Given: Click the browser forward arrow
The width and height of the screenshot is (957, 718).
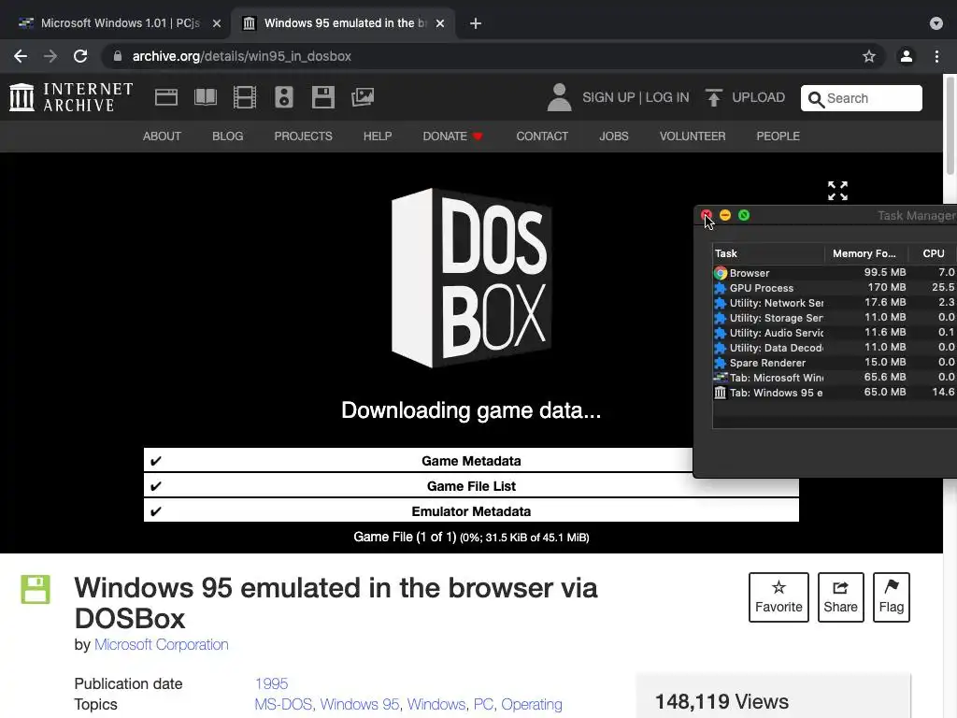Looking at the screenshot, I should point(50,56).
